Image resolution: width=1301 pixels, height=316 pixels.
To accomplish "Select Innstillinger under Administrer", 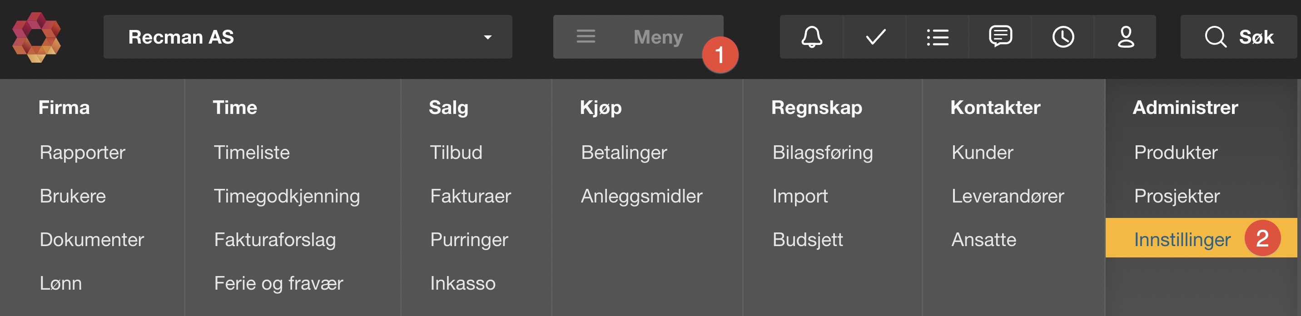I will pos(1182,239).
